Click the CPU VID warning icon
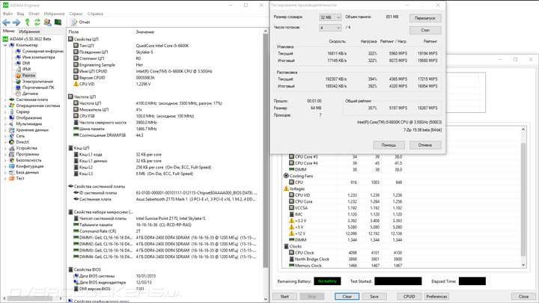This screenshot has height=303, width=539. [x=76, y=84]
